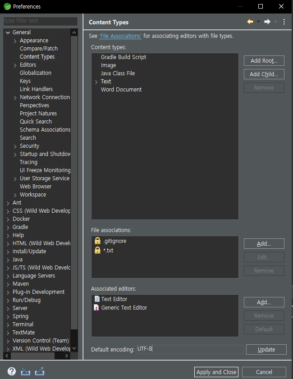This screenshot has width=293, height=379.
Task: Select Java Class File content type
Action: coord(118,73)
